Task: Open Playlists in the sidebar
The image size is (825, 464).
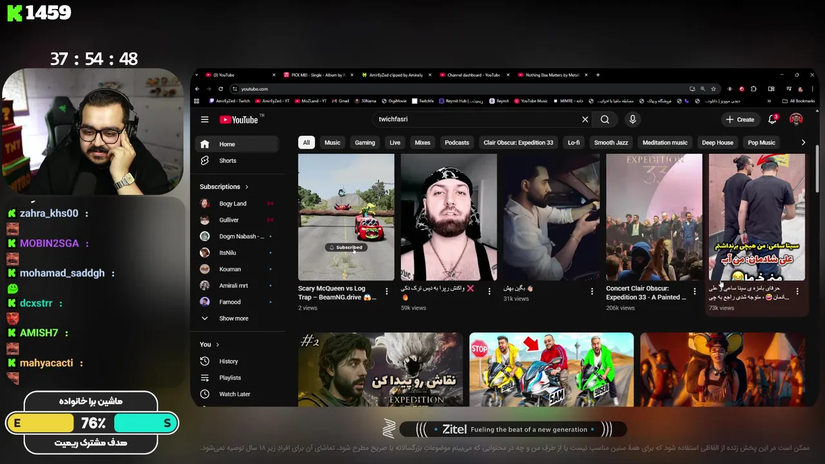Action: tap(237, 378)
